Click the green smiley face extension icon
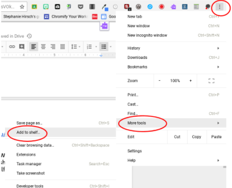 (46, 6)
